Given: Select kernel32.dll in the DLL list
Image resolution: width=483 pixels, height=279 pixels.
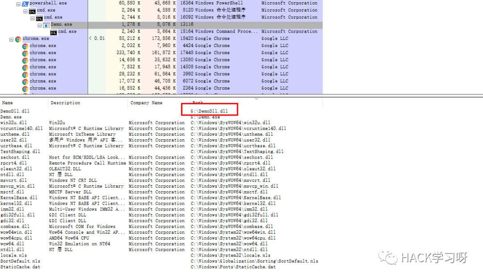Looking at the screenshot, I should point(16,203).
